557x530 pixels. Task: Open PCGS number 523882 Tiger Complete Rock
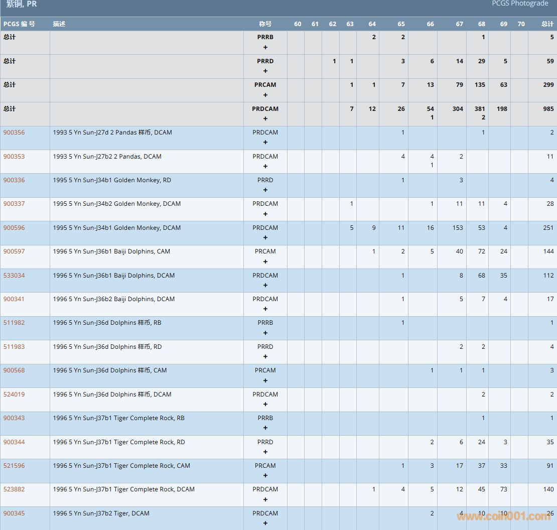(x=14, y=489)
